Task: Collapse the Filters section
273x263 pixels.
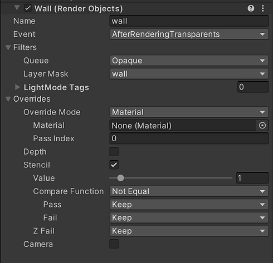Action: pyautogui.click(x=8, y=47)
